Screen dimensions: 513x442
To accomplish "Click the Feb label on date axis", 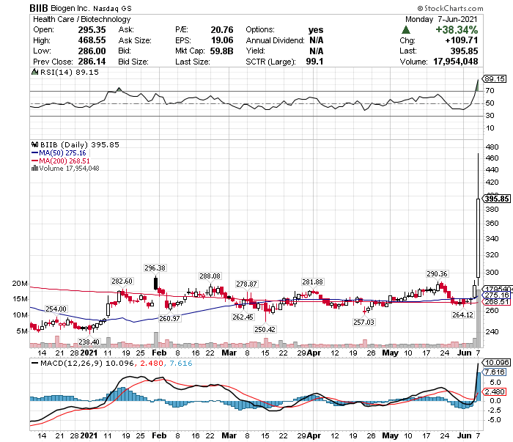I will (x=159, y=353).
